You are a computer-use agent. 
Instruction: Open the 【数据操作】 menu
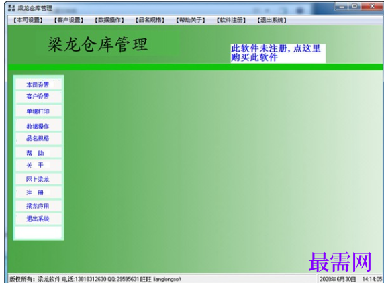tap(109, 20)
